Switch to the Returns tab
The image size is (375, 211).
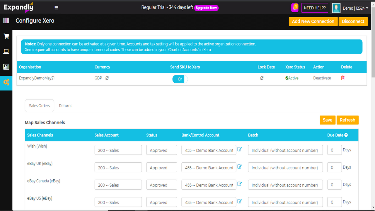point(65,105)
